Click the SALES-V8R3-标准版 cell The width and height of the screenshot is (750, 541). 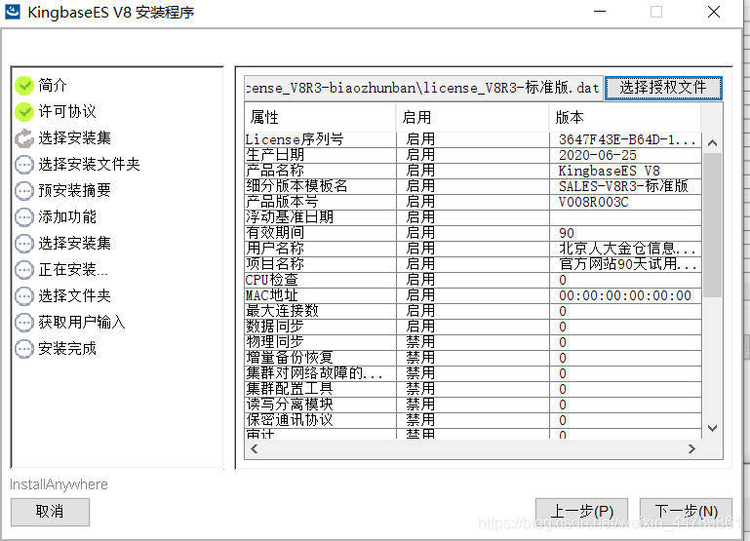[x=625, y=186]
